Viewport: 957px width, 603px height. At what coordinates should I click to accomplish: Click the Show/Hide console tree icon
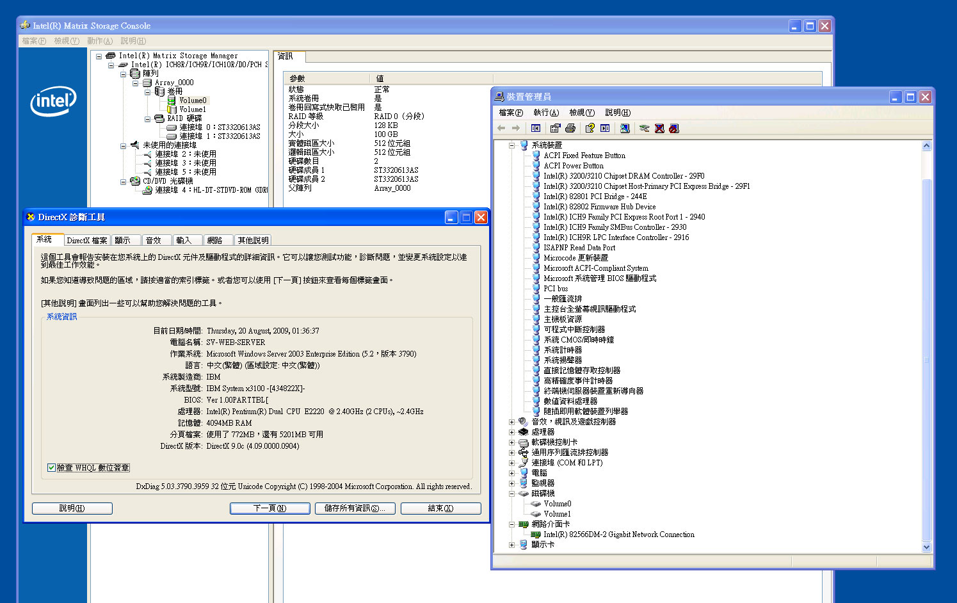point(536,129)
